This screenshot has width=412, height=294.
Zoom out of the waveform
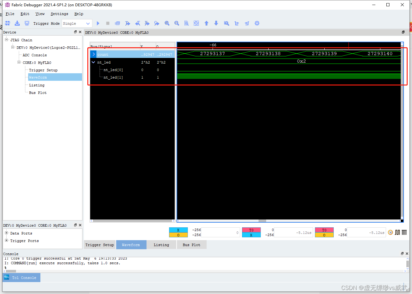pyautogui.click(x=177, y=23)
